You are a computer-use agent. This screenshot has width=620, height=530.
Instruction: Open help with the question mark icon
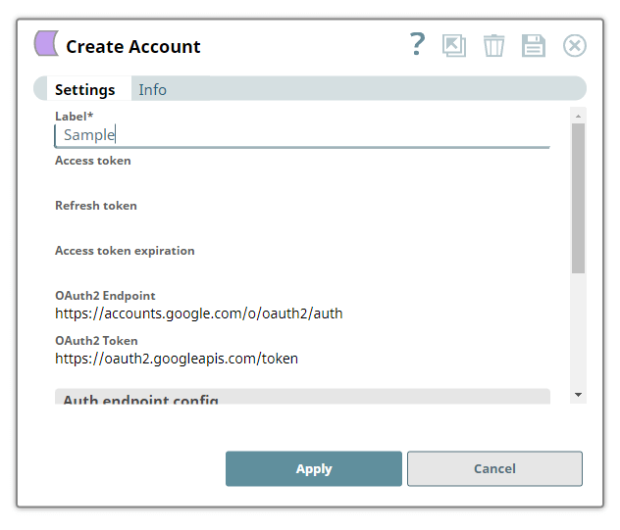(418, 44)
